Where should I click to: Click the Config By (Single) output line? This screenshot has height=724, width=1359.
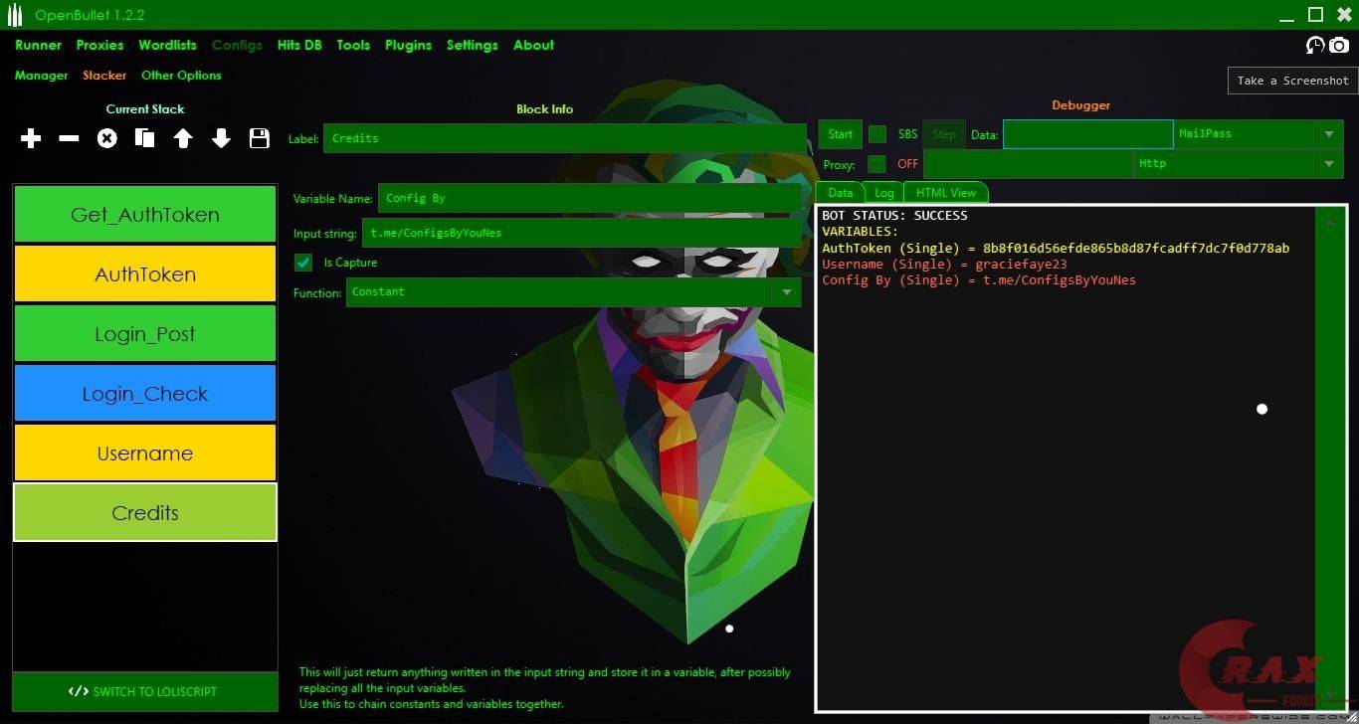point(979,280)
